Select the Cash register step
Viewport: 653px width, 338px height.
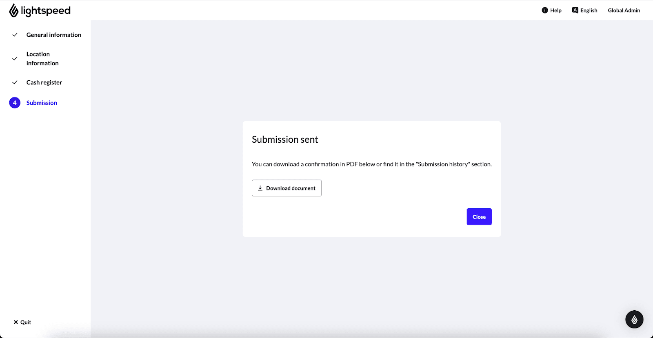[x=44, y=82]
